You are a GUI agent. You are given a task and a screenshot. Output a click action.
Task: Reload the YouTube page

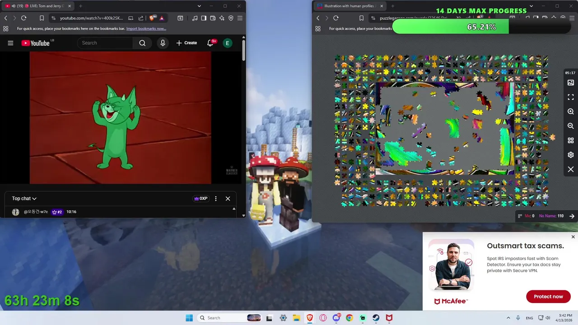23,18
